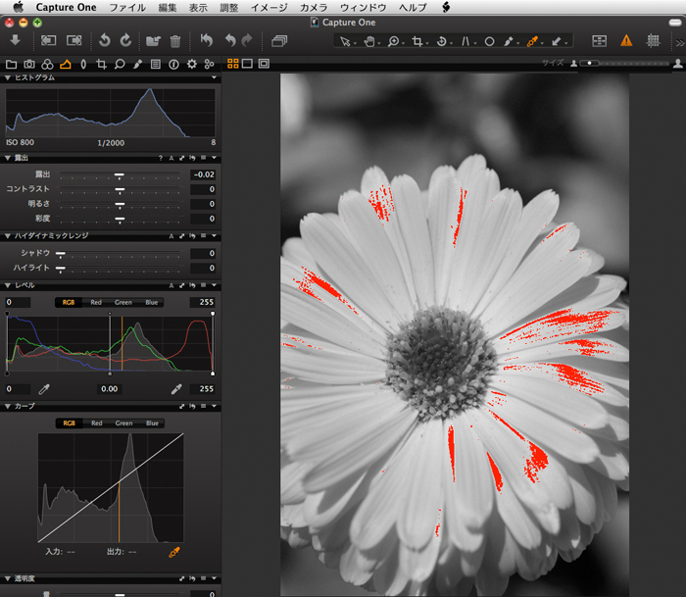Click the 露出 exposure slider
The image size is (686, 597).
120,175
